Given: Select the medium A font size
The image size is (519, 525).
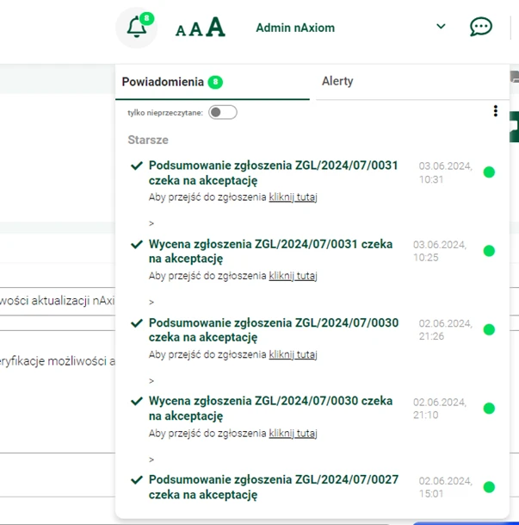Looking at the screenshot, I should pos(195,29).
